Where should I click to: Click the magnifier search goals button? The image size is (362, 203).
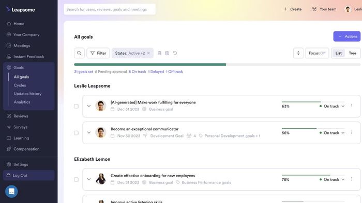coord(79,53)
